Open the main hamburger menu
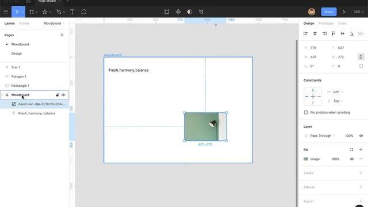This screenshot has width=368, height=207. pyautogui.click(x=6, y=11)
